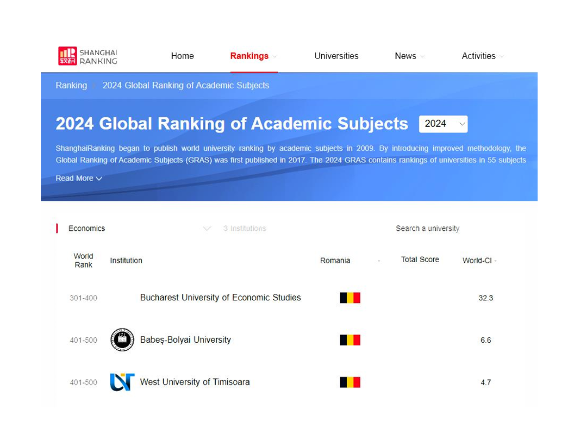Click the Ranking breadcrumb link

click(x=71, y=85)
